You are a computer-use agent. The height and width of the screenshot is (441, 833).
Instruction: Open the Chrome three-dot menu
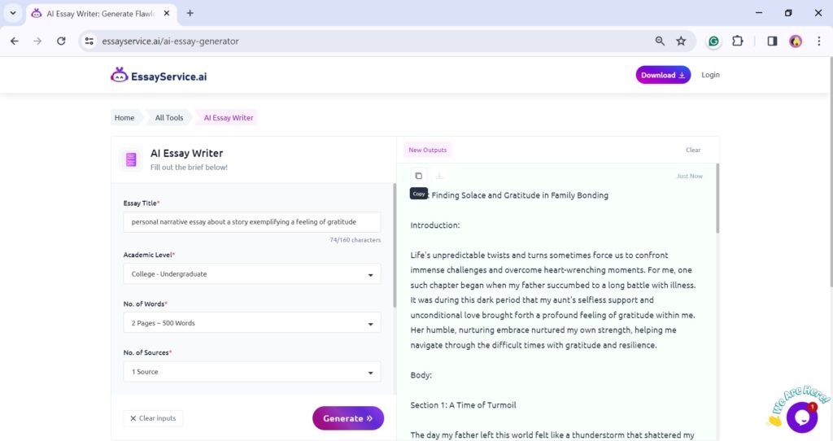(x=818, y=41)
